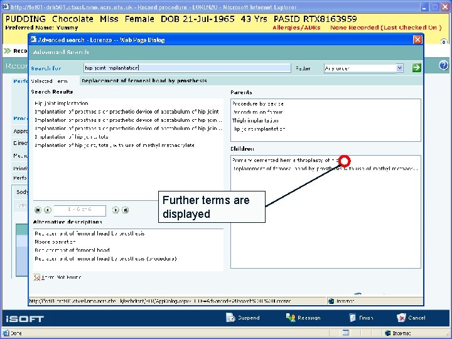
Task: Select 'Replacement of femoral head' alternative description
Action: tap(72, 250)
